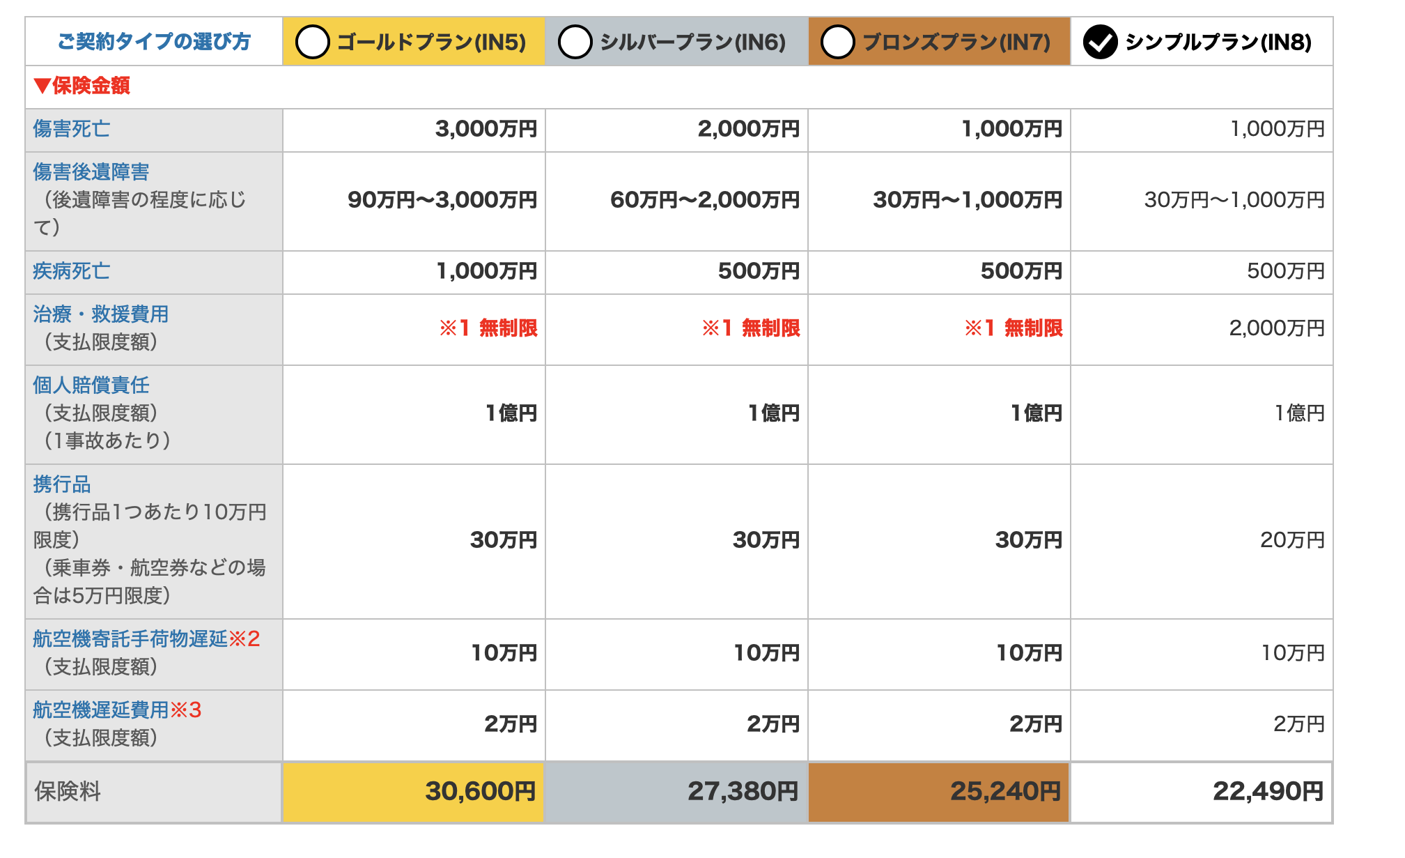
Task: Click the gold 30,600円 premium cell
Action: [413, 792]
